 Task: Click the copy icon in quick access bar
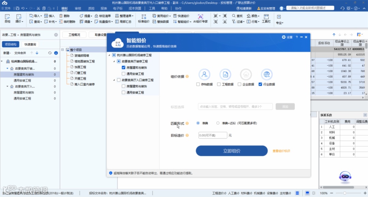(x=44, y=8)
